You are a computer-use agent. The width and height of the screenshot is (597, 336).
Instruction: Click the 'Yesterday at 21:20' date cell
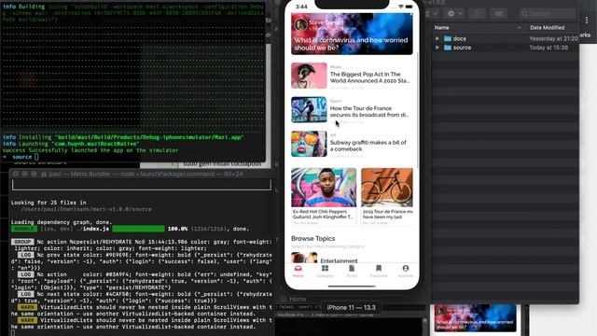[x=553, y=38]
